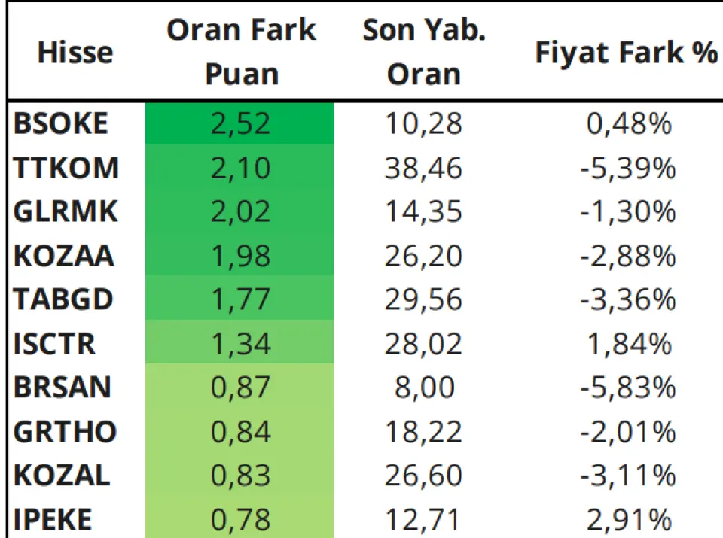
Task: Select the GLRMK ticker cell
Action: click(x=66, y=211)
